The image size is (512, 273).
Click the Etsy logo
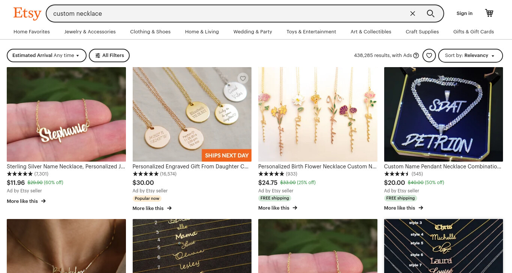[27, 13]
